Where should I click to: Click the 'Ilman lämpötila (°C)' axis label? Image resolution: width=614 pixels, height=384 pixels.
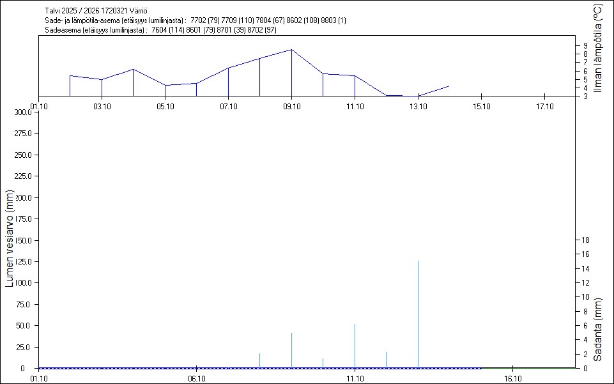[x=598, y=49]
